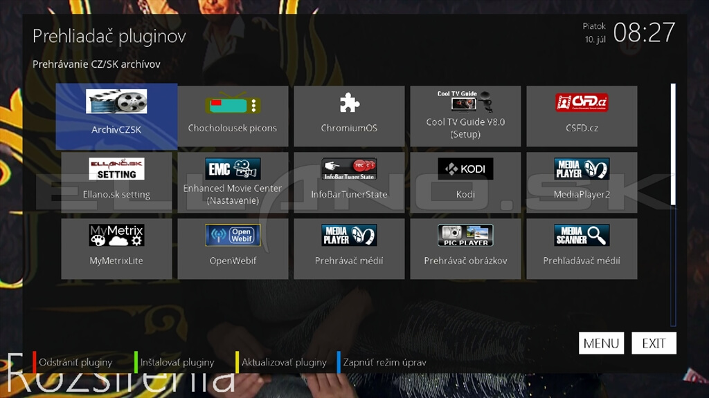The height and width of the screenshot is (398, 709).
Task: Open the InfoBarTunerState icon
Action: 349,169
